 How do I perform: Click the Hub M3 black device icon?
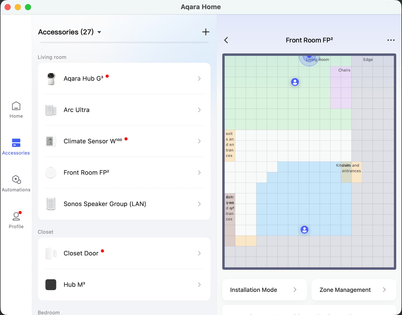(51, 284)
